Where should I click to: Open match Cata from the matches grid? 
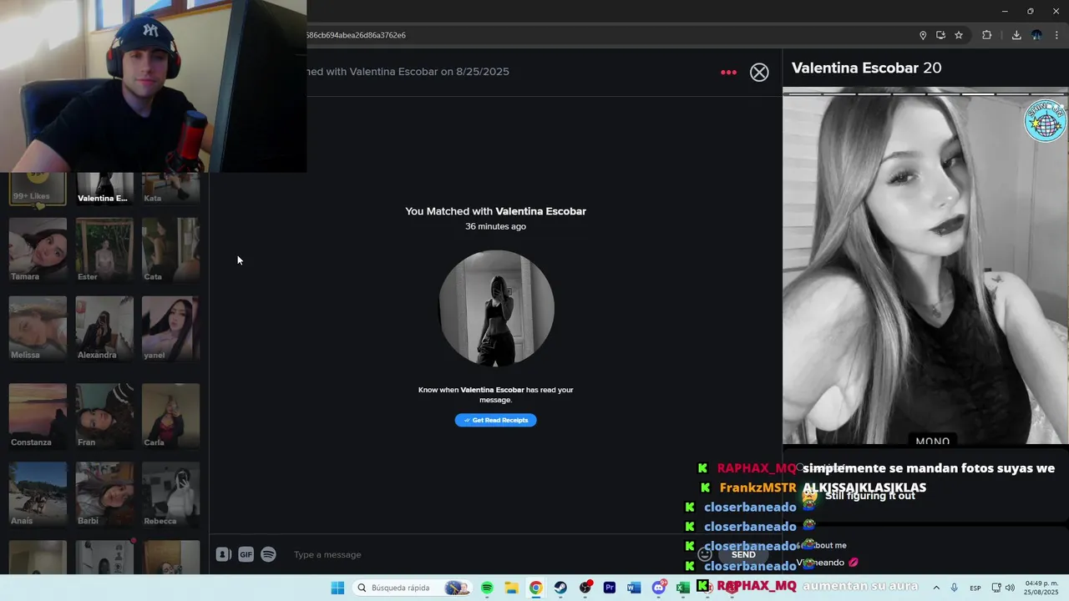(170, 250)
